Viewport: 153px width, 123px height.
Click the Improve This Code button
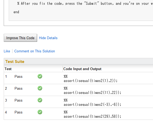[x=20, y=38]
